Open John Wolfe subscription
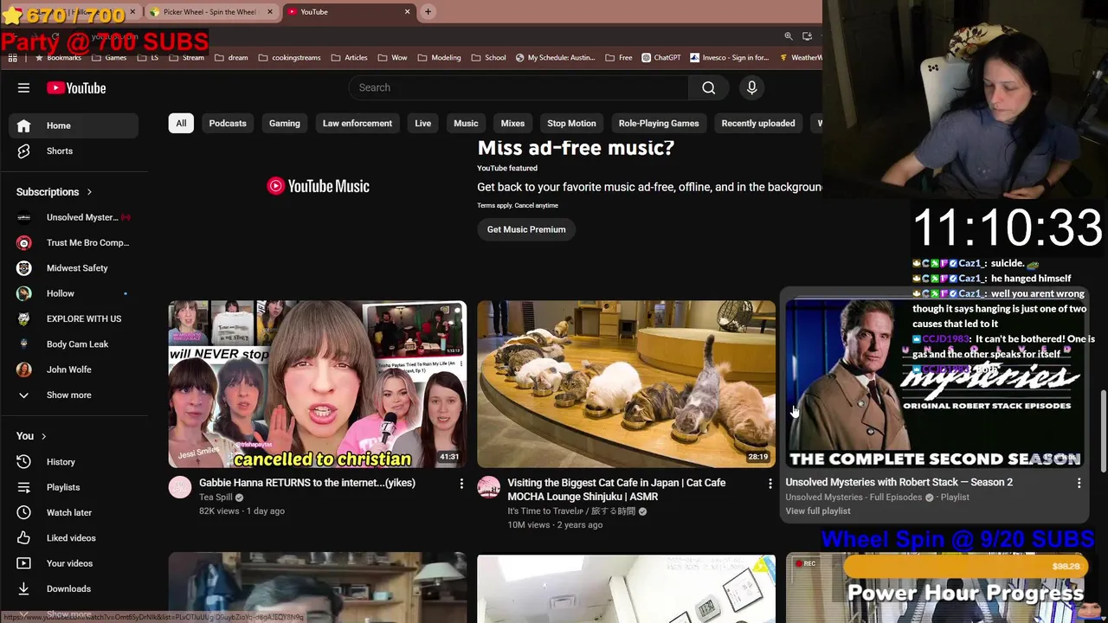Image resolution: width=1108 pixels, height=623 pixels. pos(74,369)
